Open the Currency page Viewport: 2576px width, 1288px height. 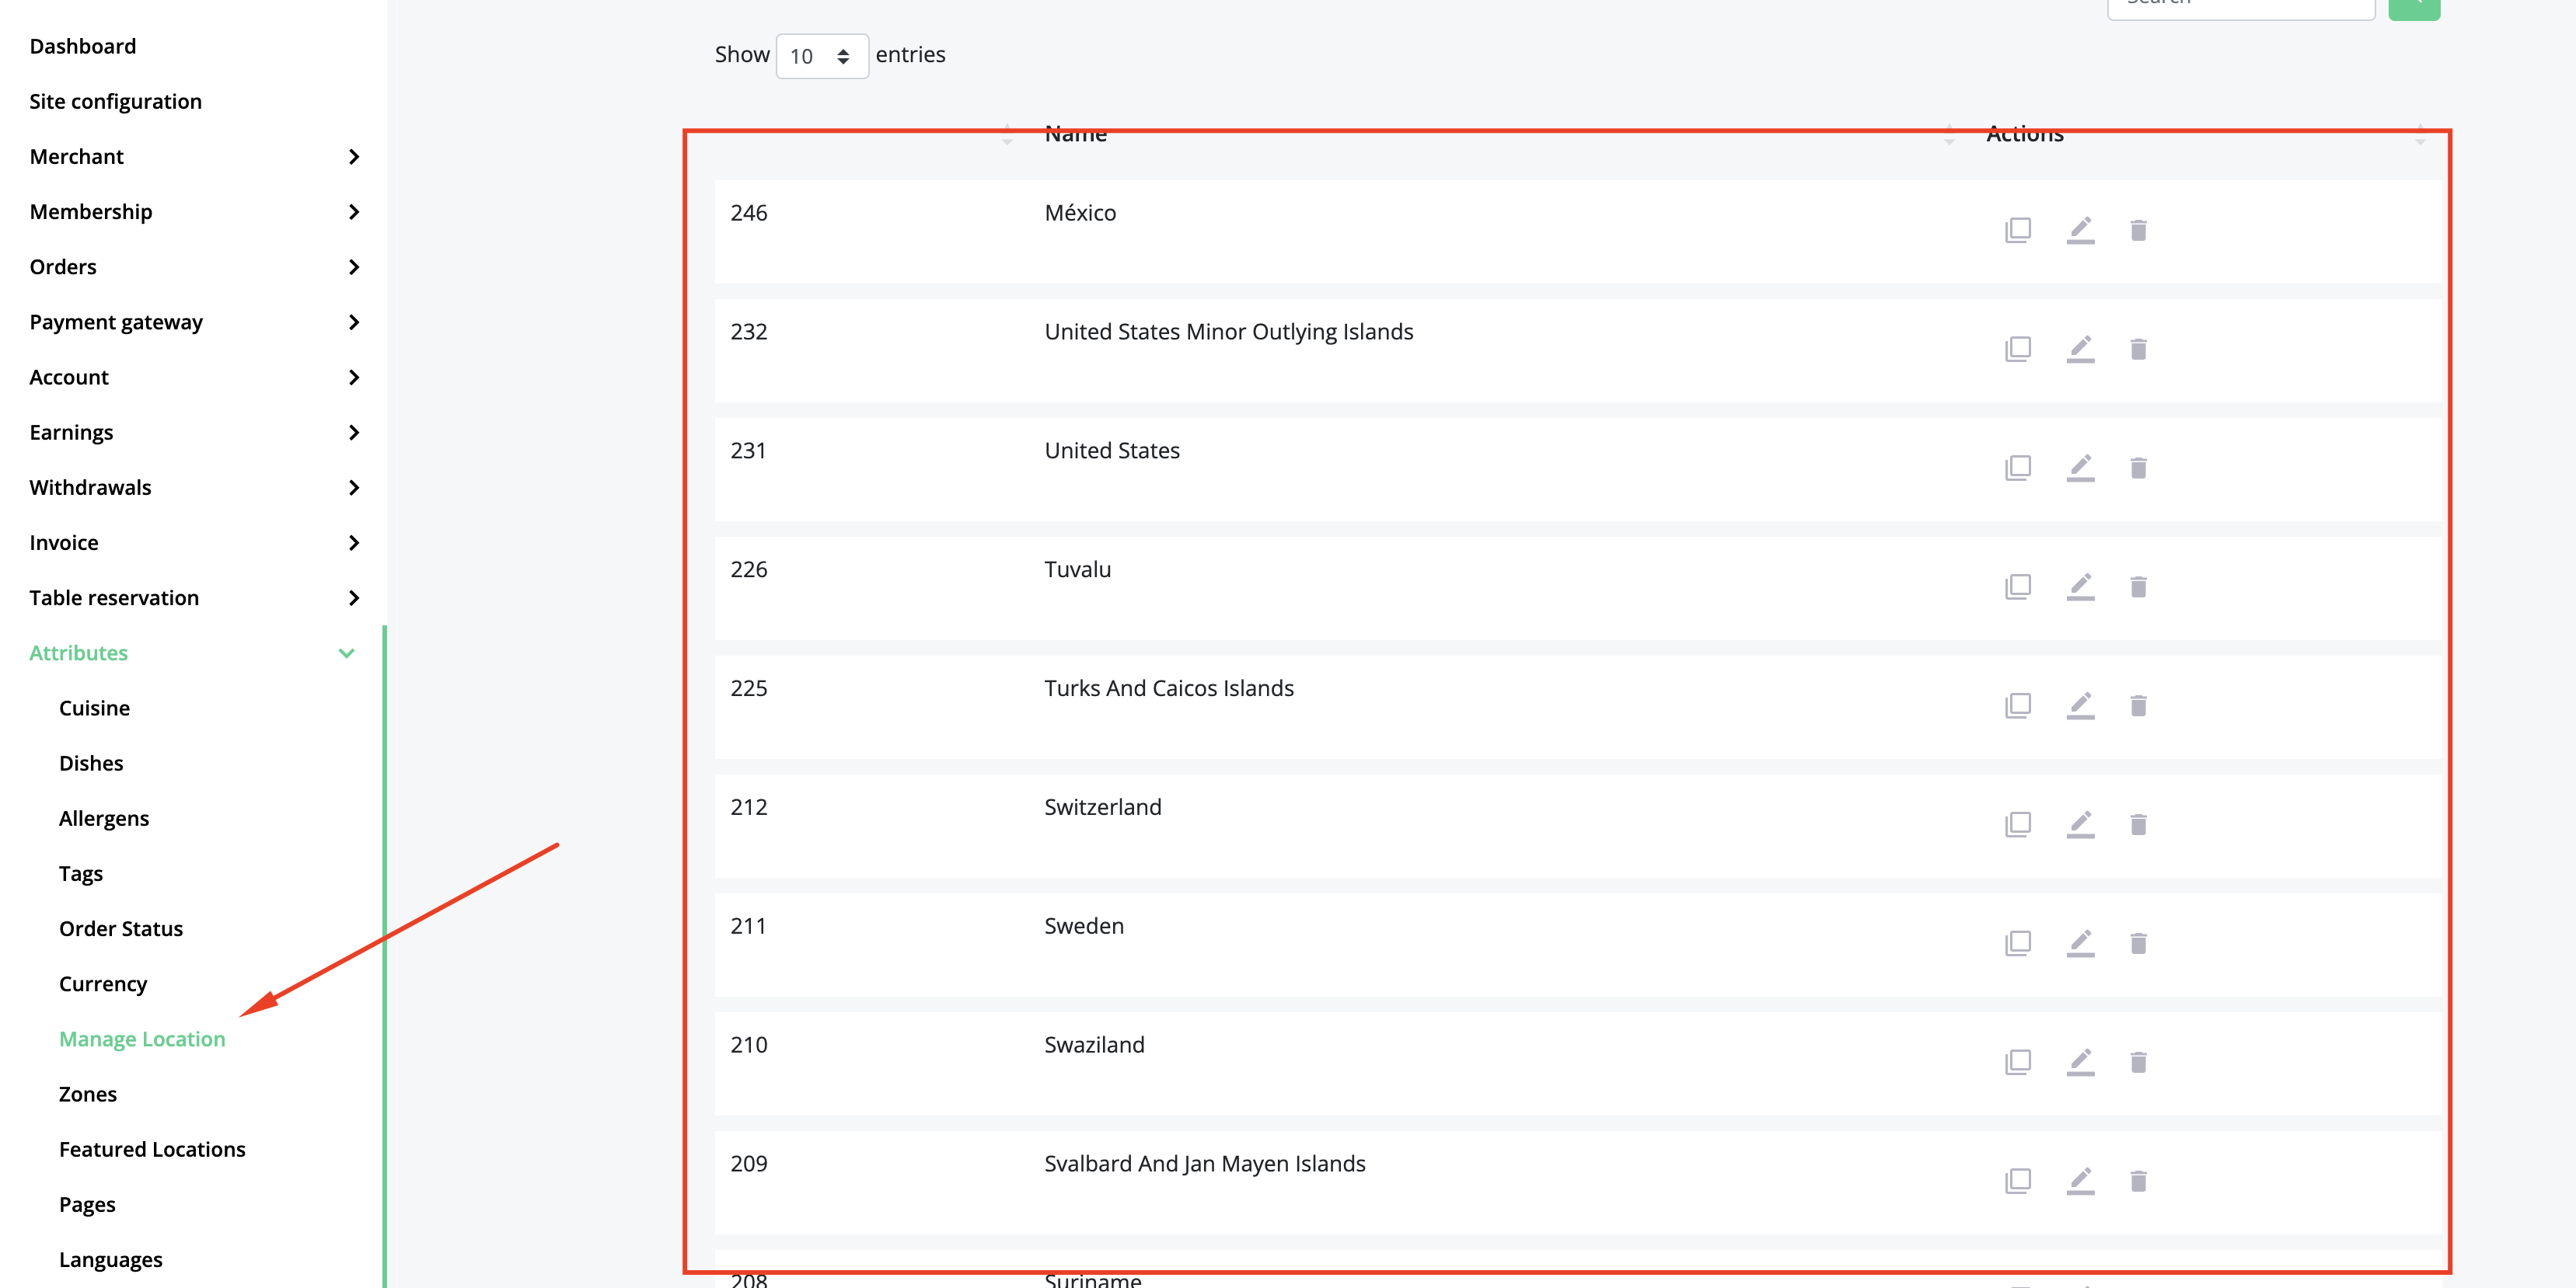(x=103, y=984)
